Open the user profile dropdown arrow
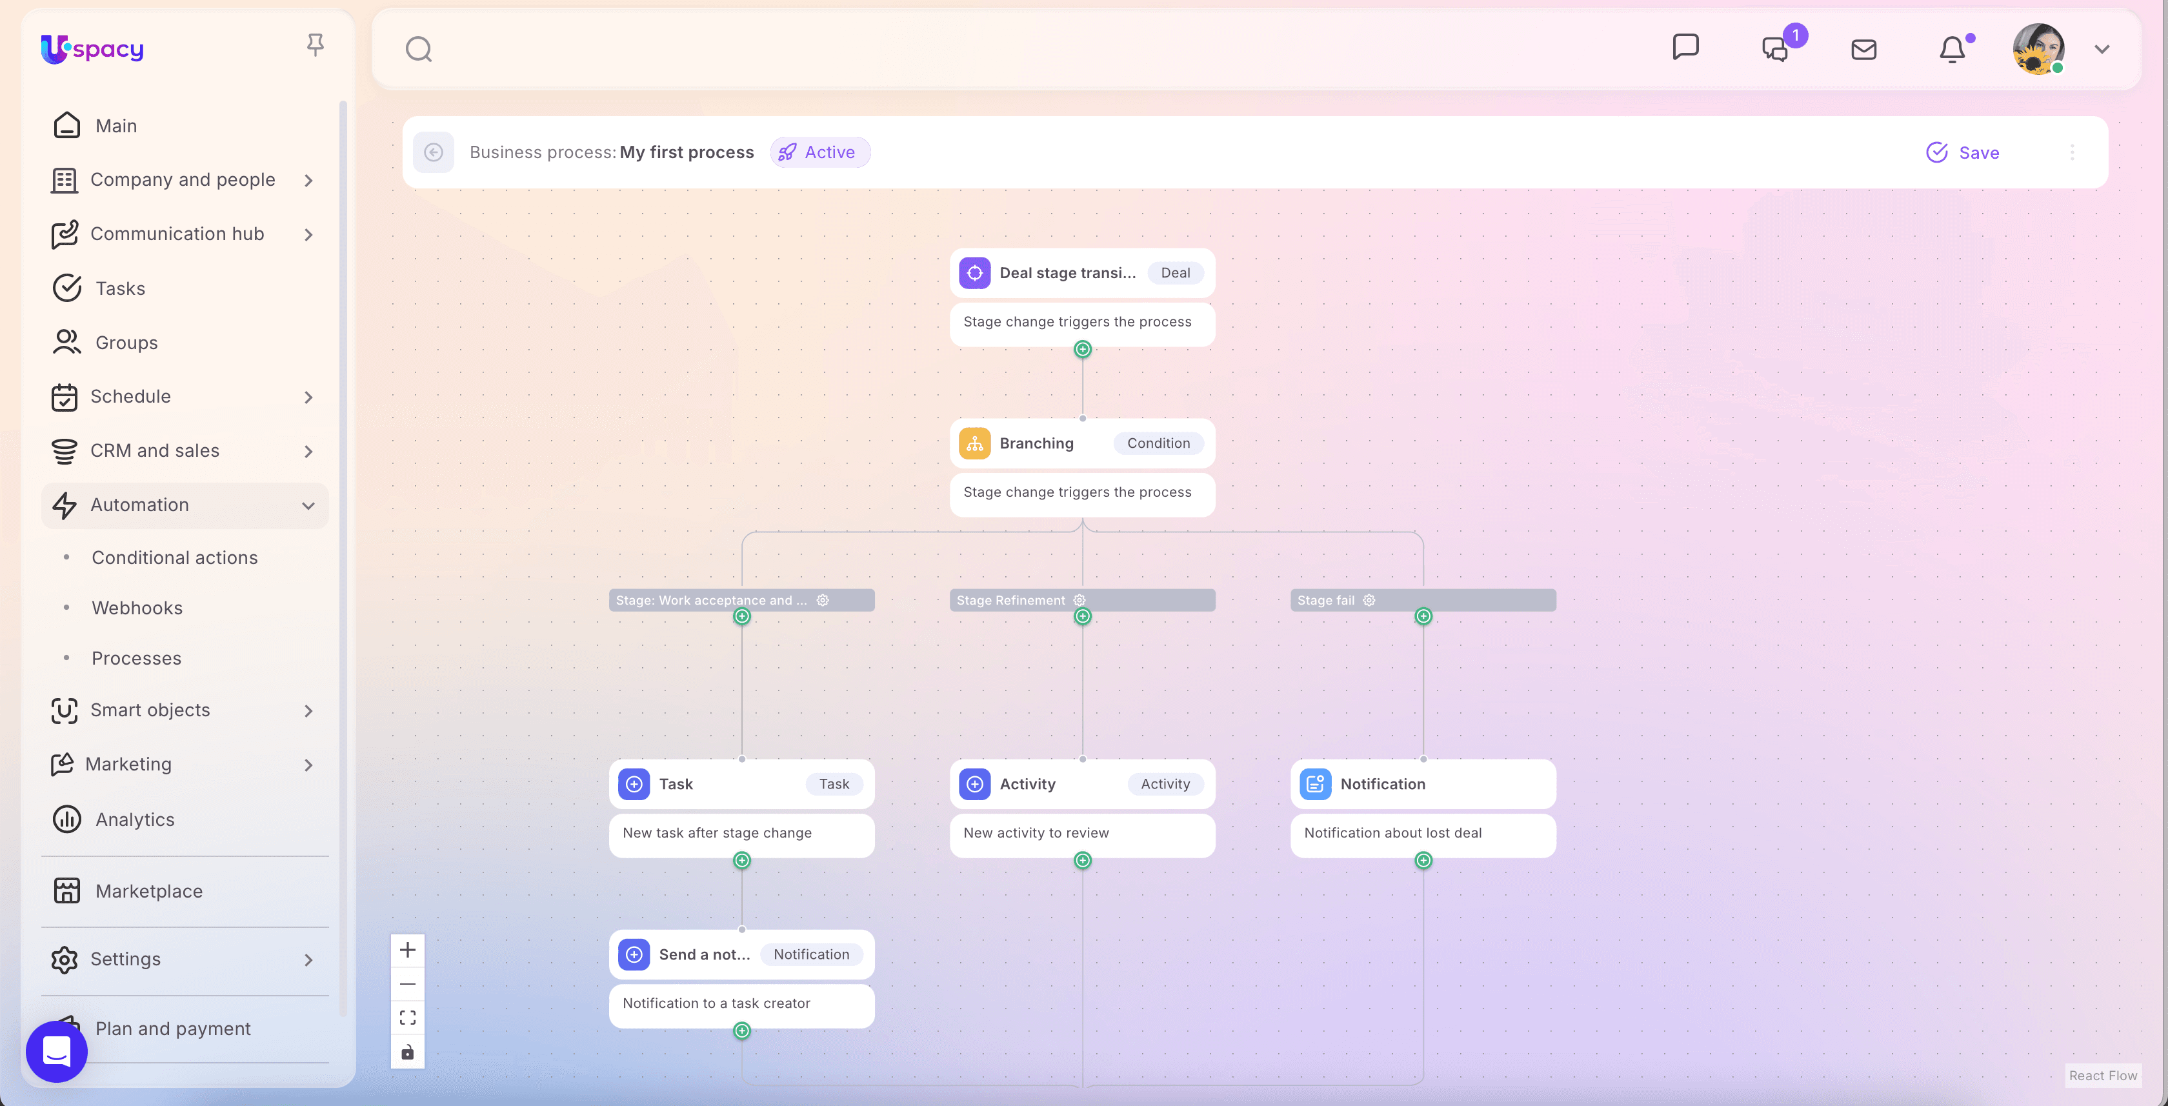 2102,50
